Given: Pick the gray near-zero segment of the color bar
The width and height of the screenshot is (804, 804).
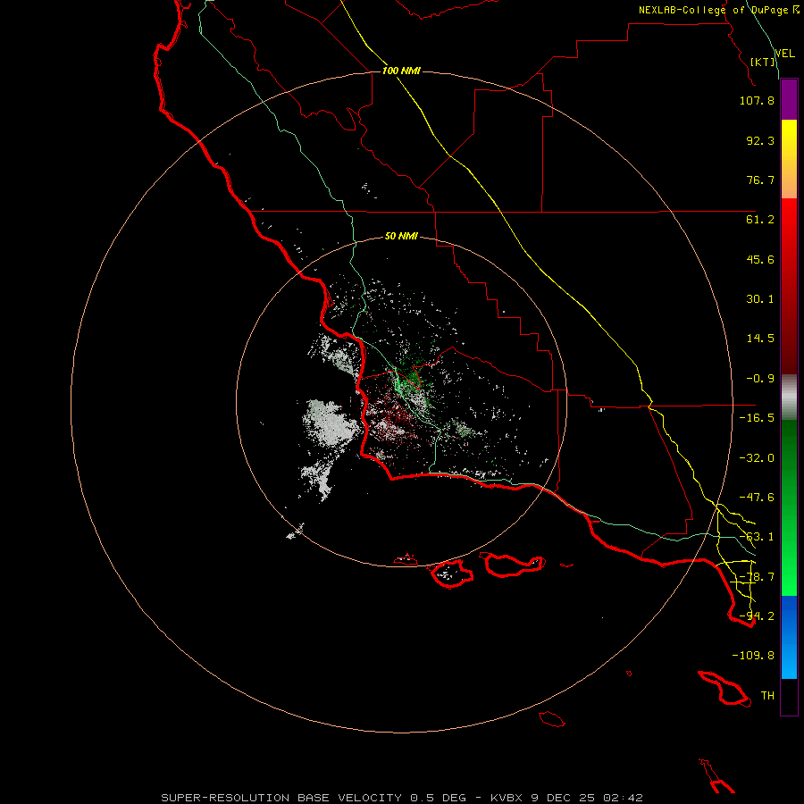Looking at the screenshot, I should [x=789, y=398].
